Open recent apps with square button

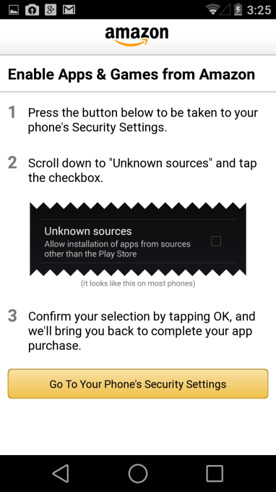click(x=215, y=473)
